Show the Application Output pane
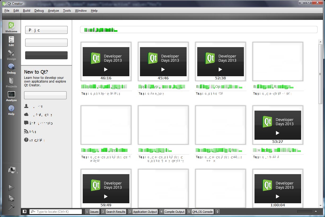The width and height of the screenshot is (325, 217). pos(143,212)
